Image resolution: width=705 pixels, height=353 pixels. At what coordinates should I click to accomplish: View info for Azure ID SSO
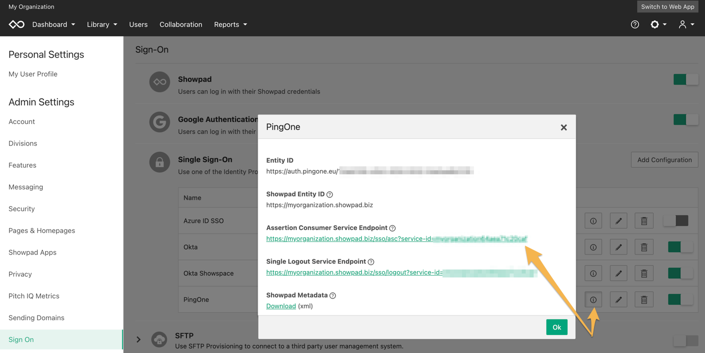click(593, 221)
